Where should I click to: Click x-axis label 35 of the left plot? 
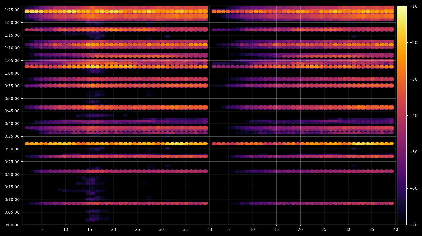click(186, 230)
